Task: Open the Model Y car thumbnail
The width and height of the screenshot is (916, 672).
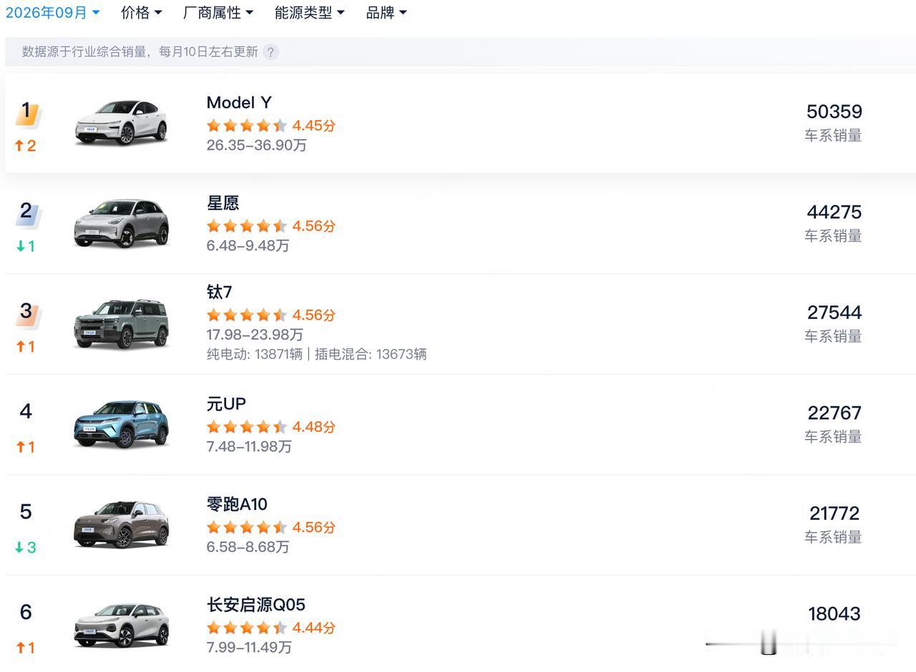Action: (121, 122)
